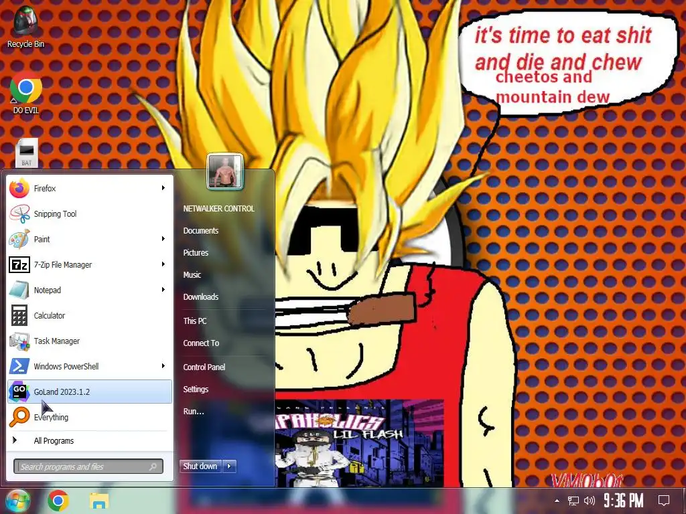Click the Task Manager icon
Image resolution: width=686 pixels, height=514 pixels.
point(19,341)
